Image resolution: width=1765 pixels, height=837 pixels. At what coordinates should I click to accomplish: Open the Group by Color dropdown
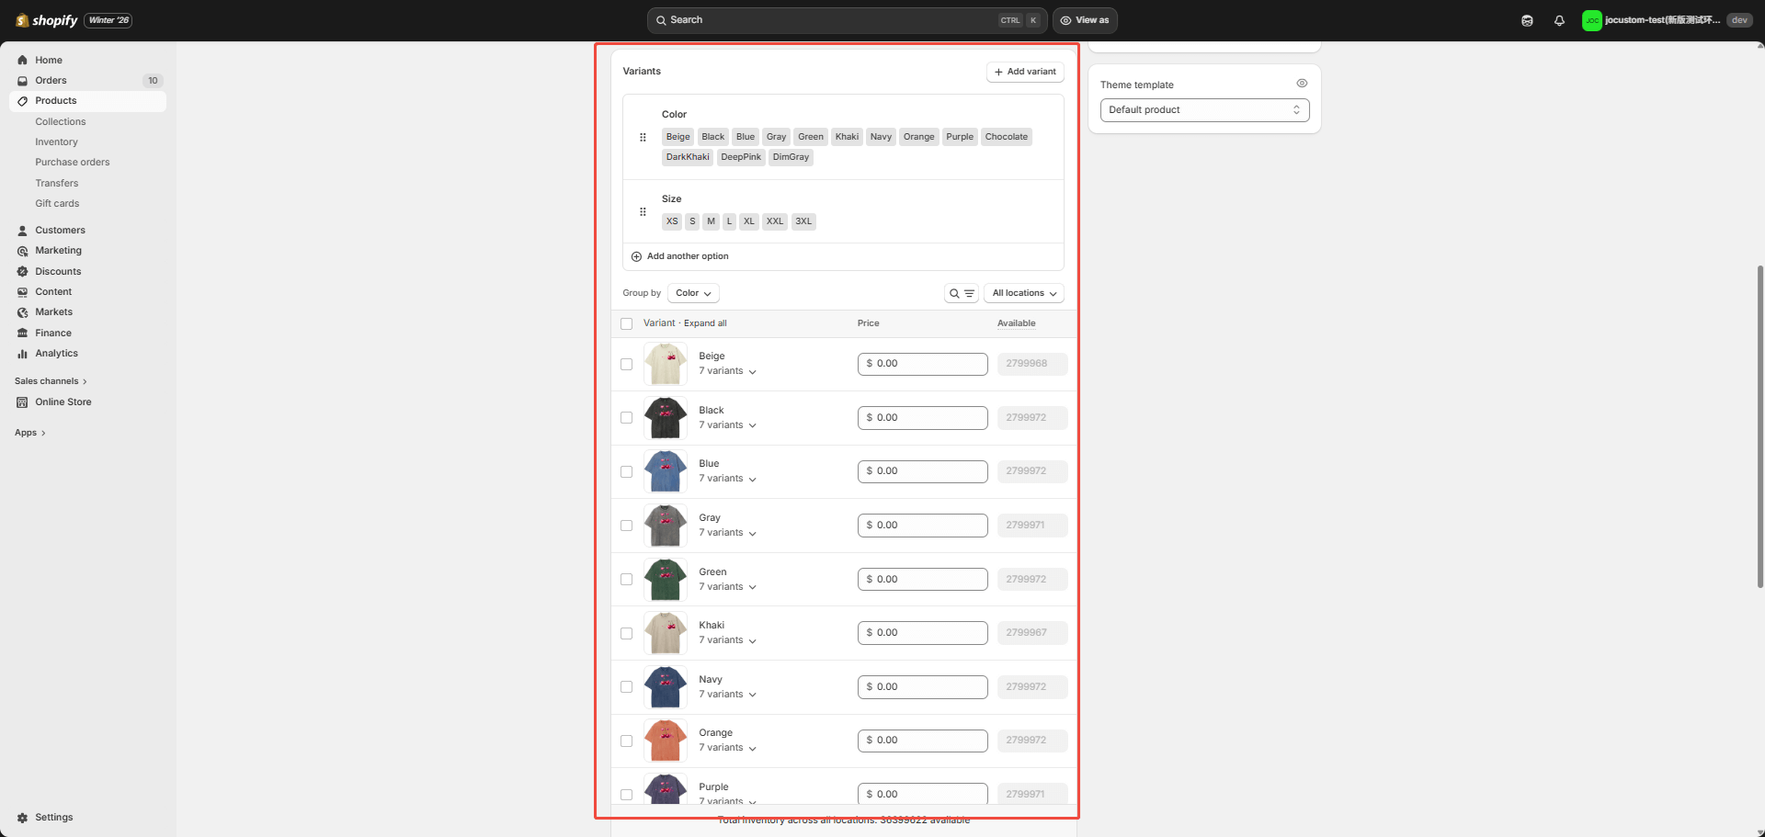(693, 293)
